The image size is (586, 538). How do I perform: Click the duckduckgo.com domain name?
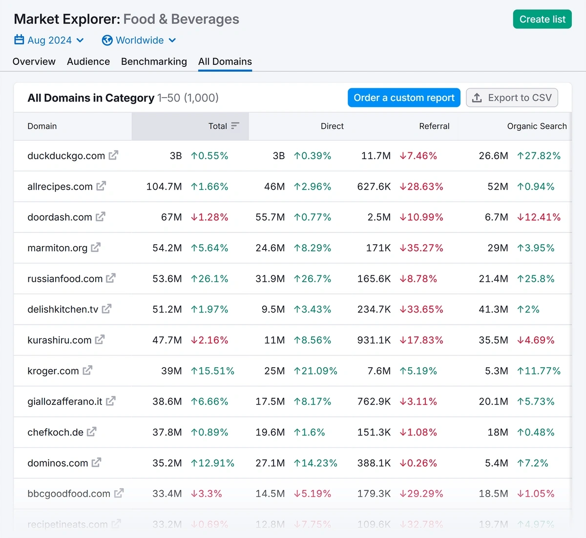pyautogui.click(x=66, y=156)
